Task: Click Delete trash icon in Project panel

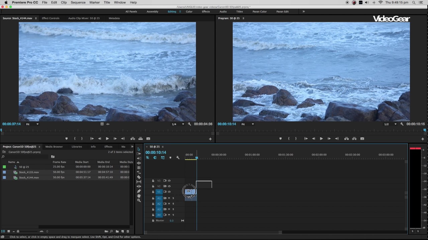Action: click(128, 231)
